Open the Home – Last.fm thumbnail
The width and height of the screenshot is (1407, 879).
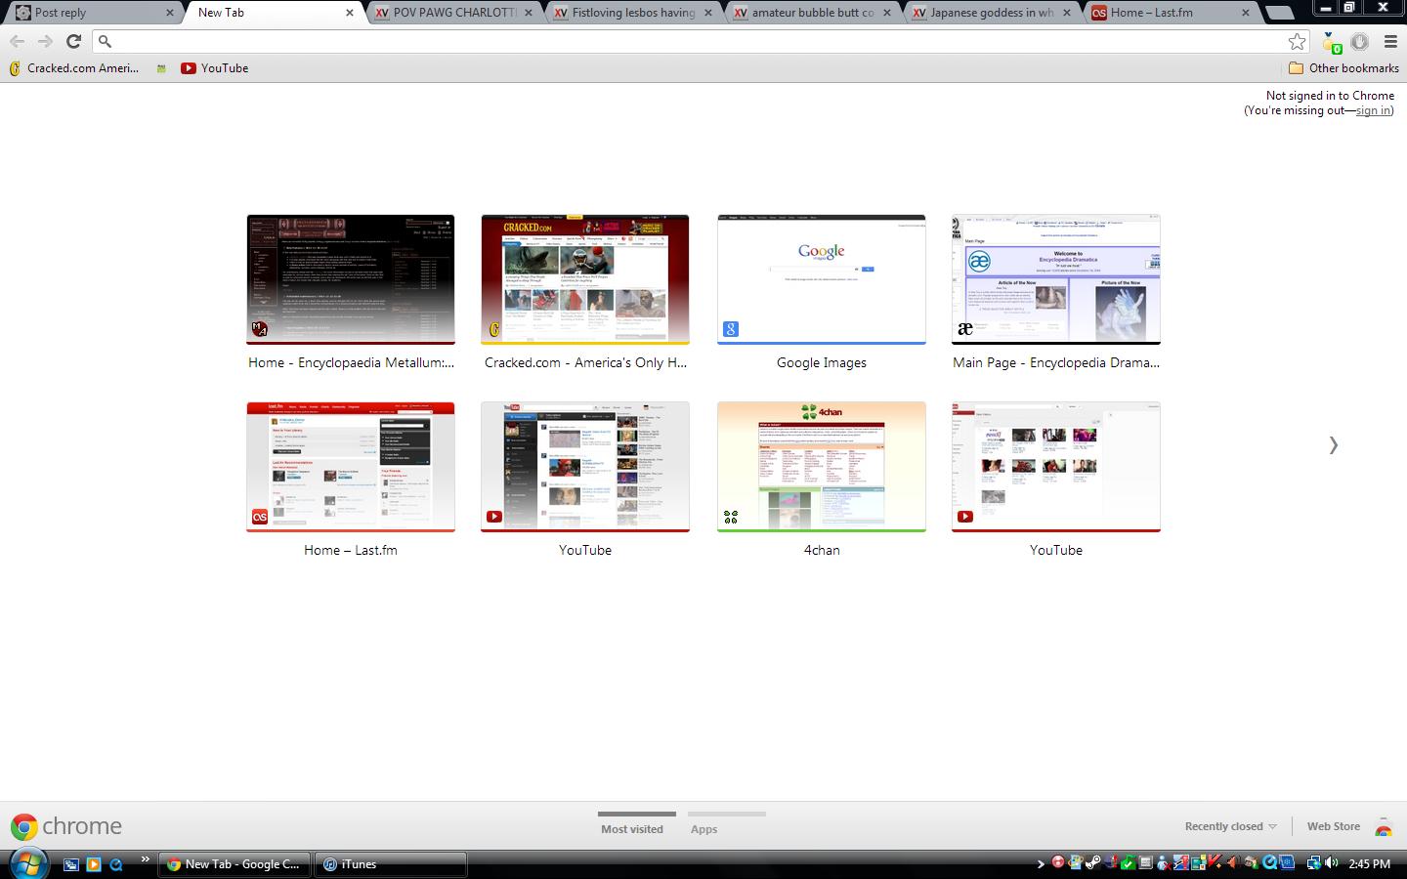(351, 467)
